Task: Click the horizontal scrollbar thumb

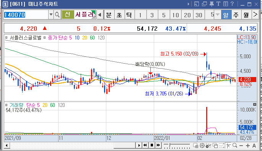Action: click(124, 145)
